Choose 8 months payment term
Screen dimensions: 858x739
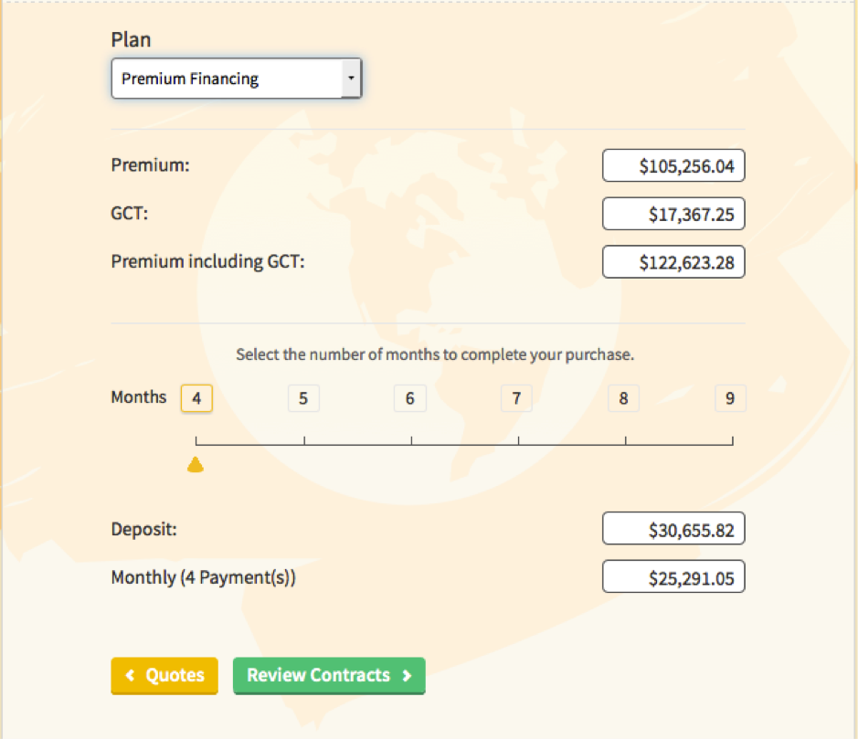click(x=623, y=398)
